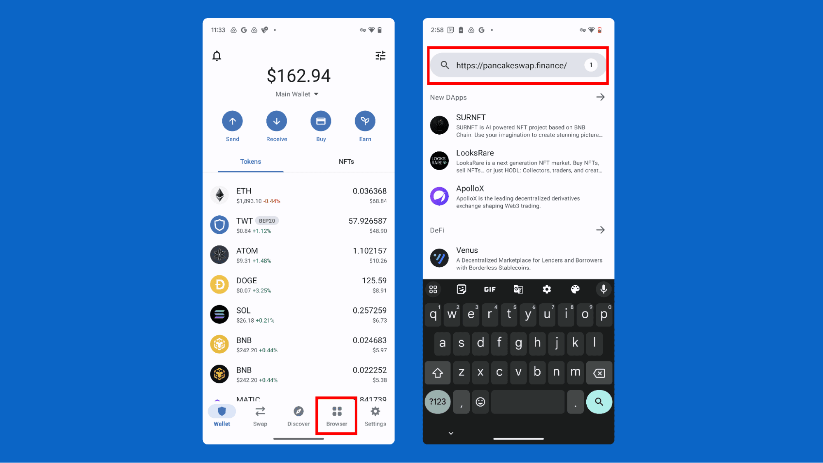Image resolution: width=823 pixels, height=463 pixels.
Task: Switch to the NFTs tab
Action: pos(346,162)
